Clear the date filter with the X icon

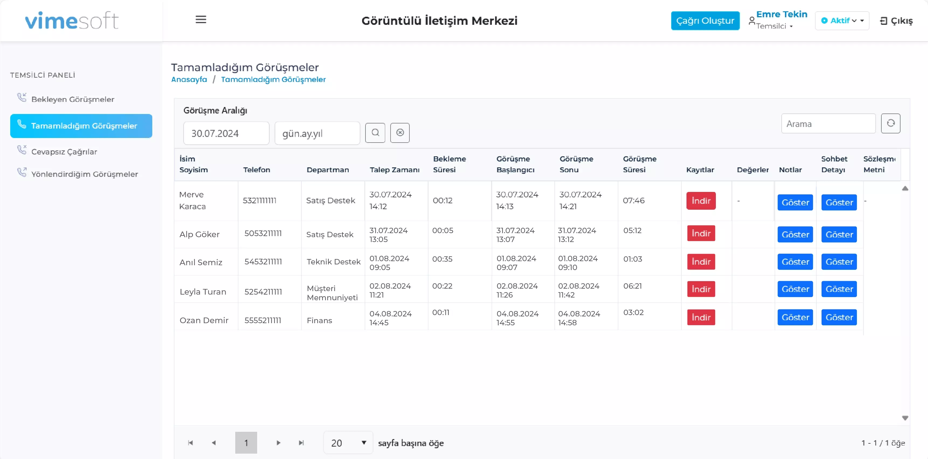pyautogui.click(x=400, y=133)
